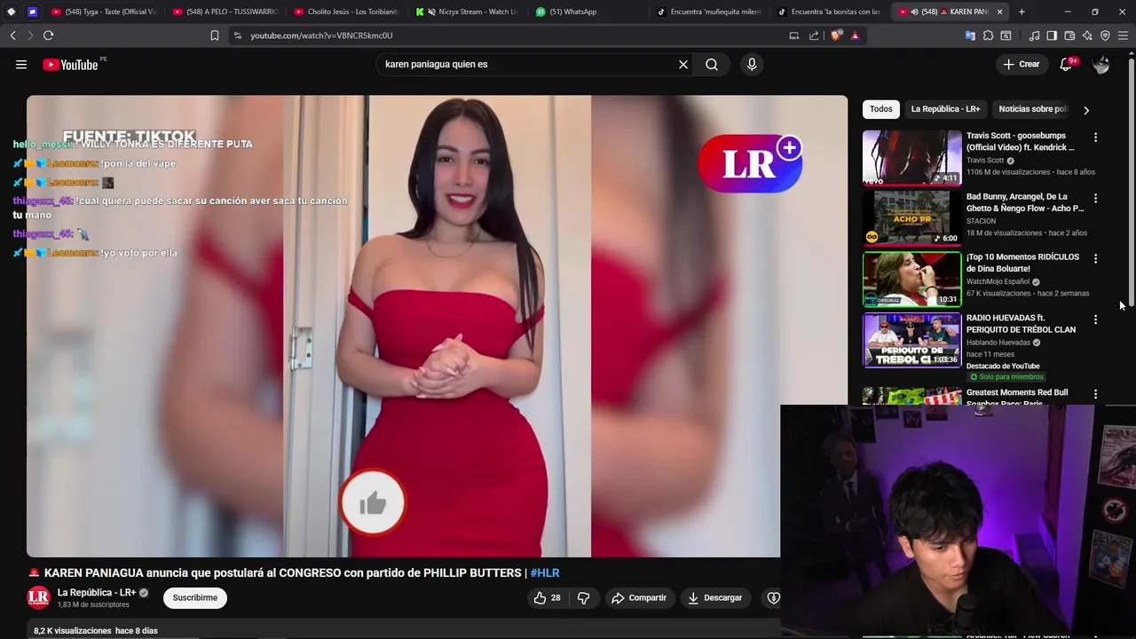Open options for Greatest Moments Red Bull

(1095, 394)
